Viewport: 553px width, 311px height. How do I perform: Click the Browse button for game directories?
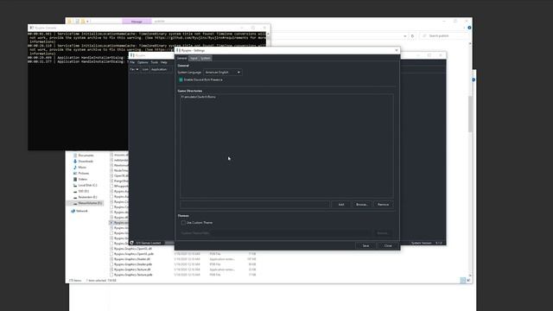coord(362,205)
